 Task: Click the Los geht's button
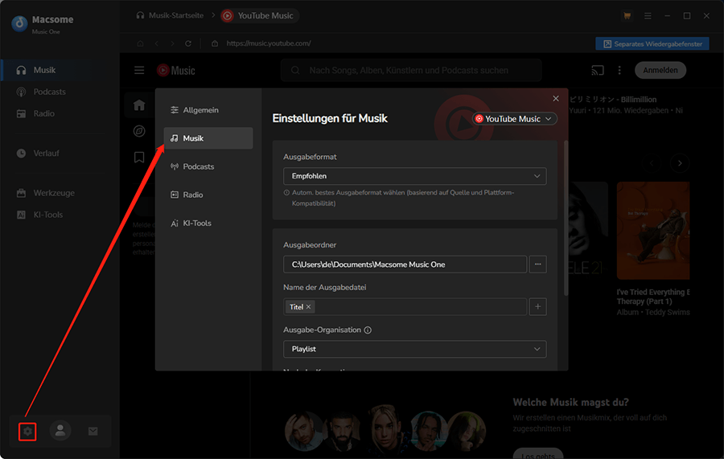coord(538,454)
